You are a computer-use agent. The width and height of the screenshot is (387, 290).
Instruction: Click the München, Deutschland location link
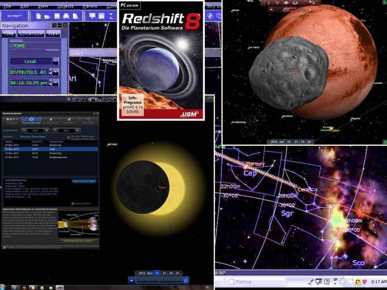[x=33, y=136]
